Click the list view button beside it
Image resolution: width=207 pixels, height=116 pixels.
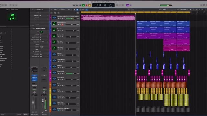74,10
